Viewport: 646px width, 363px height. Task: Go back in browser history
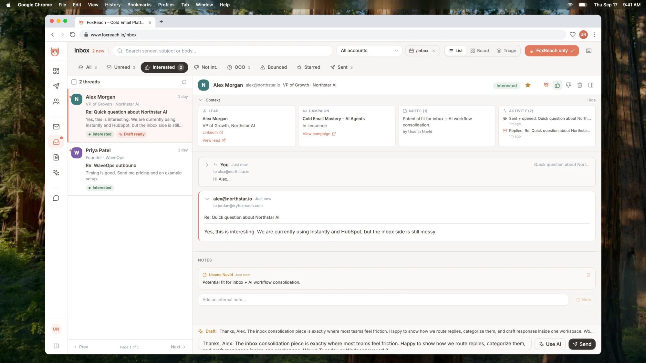[x=53, y=35]
